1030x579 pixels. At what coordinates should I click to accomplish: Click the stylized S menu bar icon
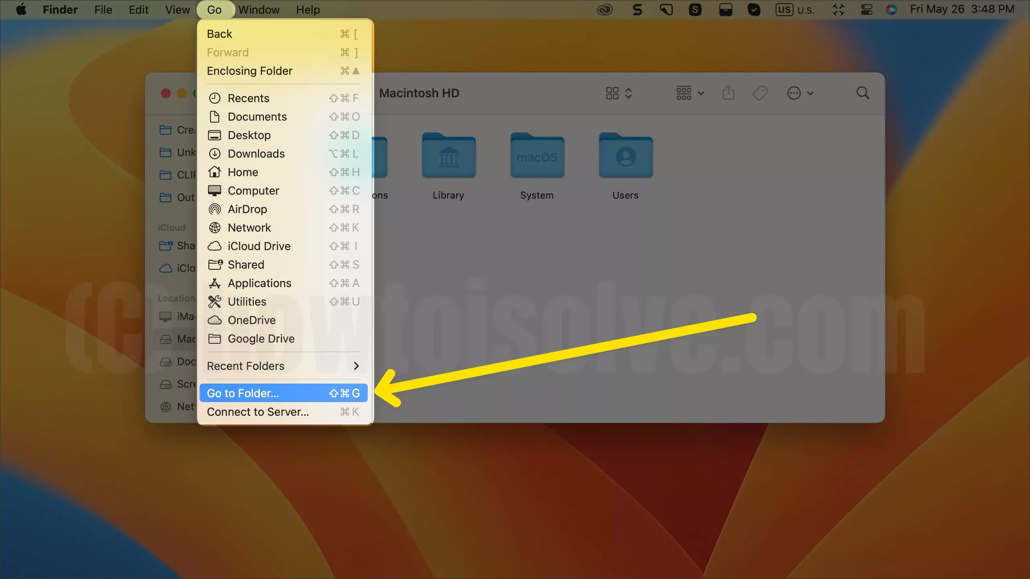(637, 9)
